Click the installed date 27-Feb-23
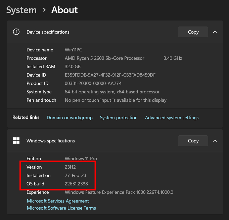This screenshot has height=220, width=229. 75,175
